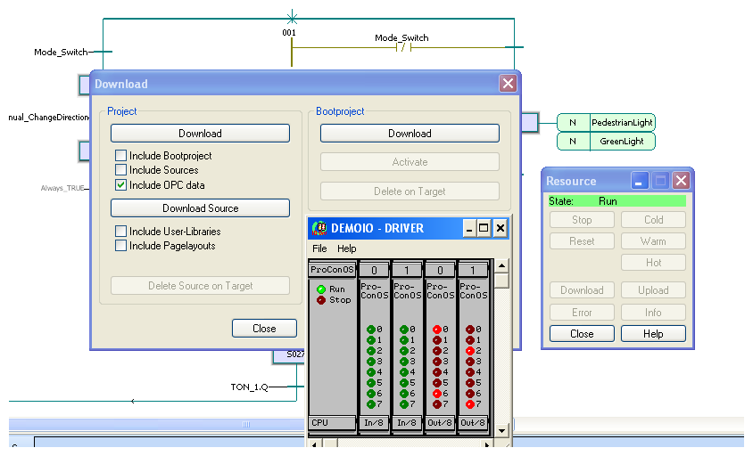Click Download under the Bootproject section
The height and width of the screenshot is (456, 753).
pos(410,134)
